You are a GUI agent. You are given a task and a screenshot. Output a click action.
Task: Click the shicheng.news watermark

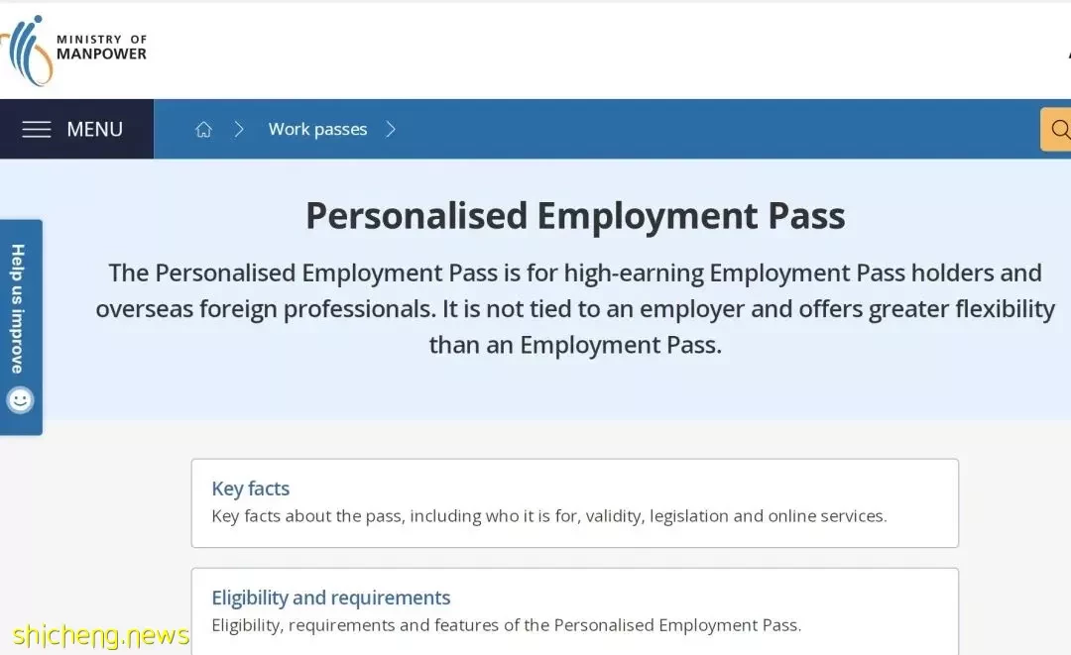(100, 635)
